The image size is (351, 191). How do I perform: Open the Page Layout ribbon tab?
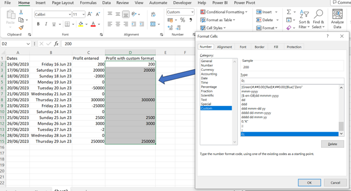point(62,3)
